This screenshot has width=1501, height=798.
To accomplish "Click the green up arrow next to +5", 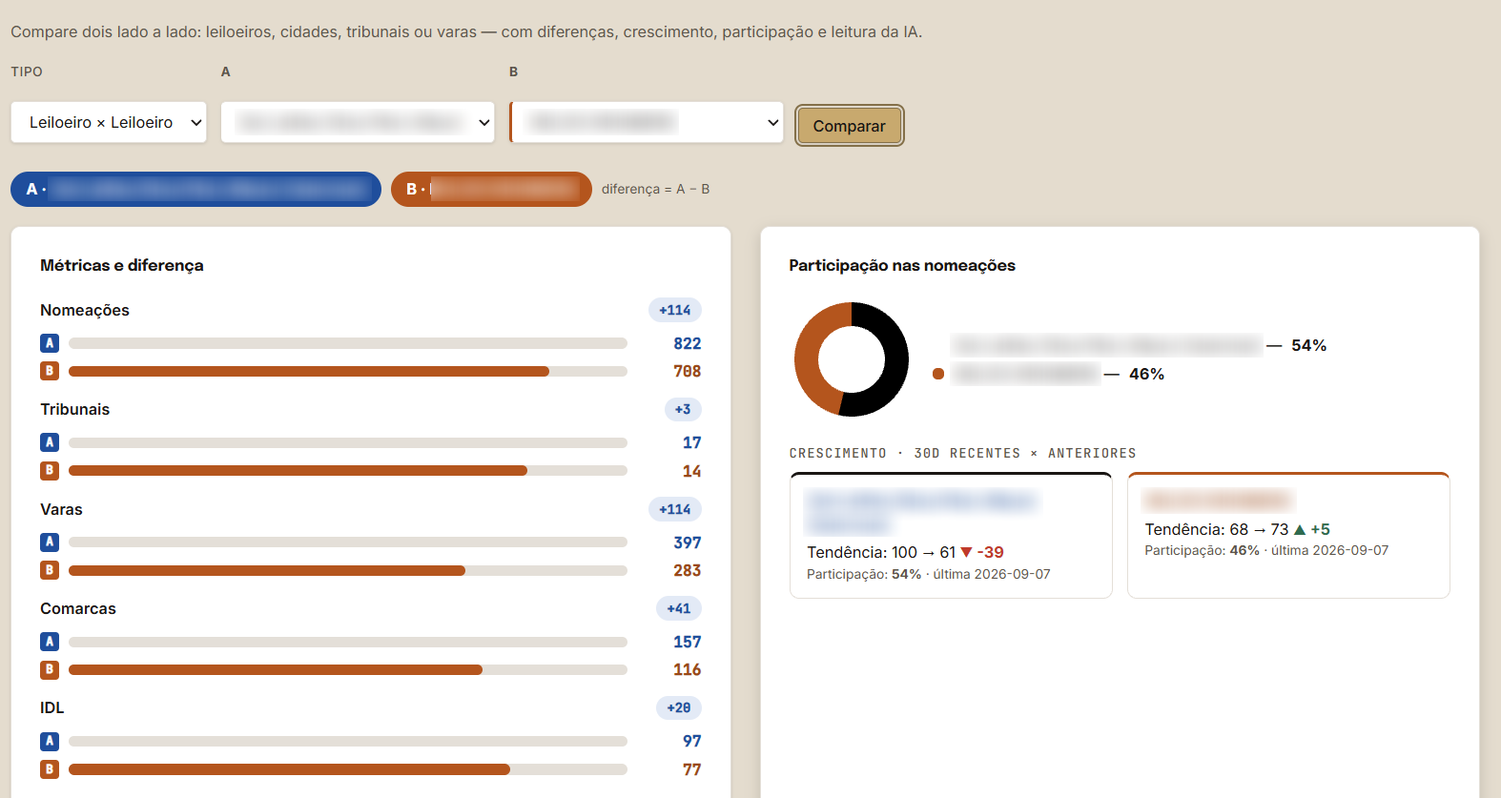I will (x=1299, y=529).
